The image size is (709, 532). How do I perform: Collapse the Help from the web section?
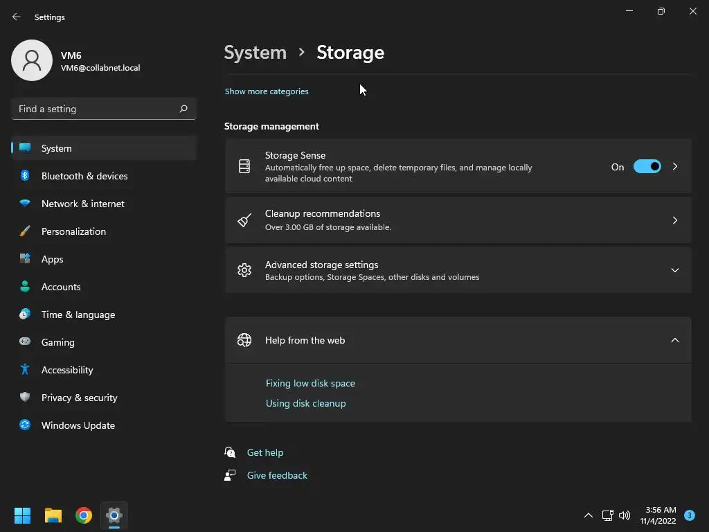tap(675, 340)
